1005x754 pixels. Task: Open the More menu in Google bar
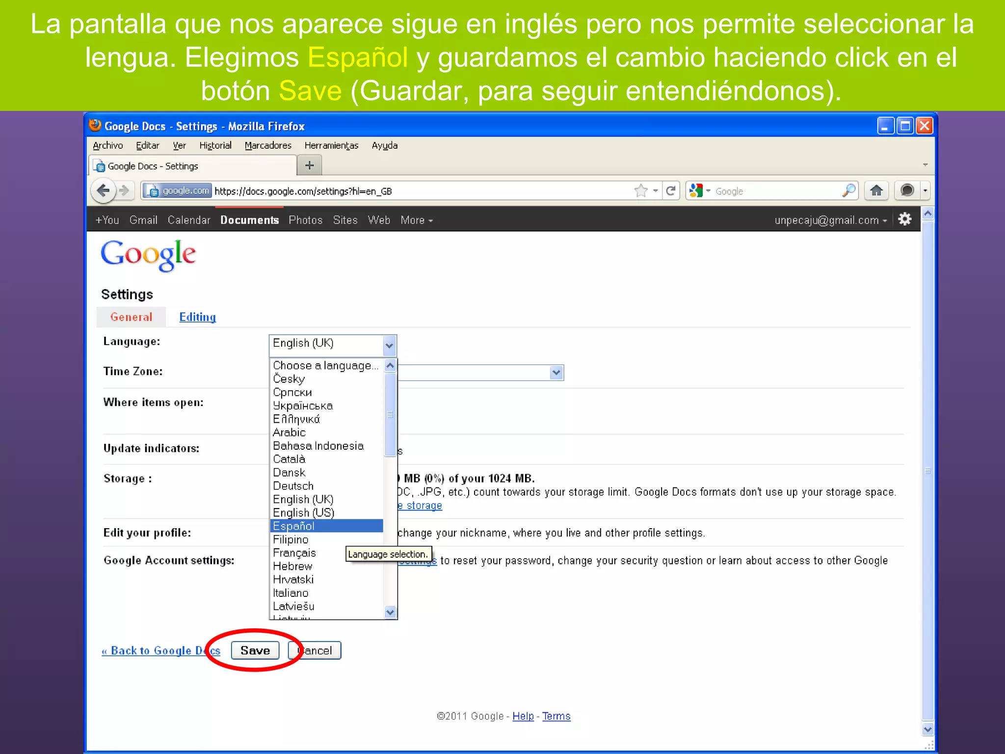coord(416,220)
